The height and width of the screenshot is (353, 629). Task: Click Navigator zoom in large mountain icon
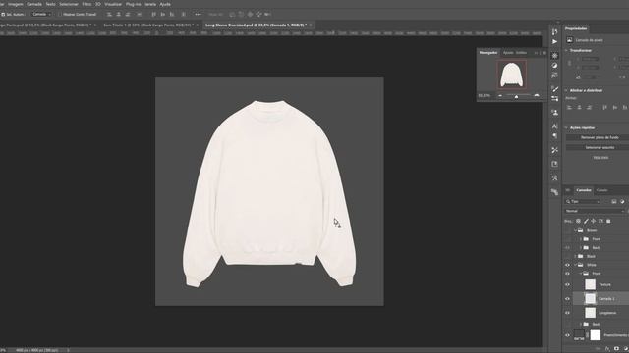pyautogui.click(x=537, y=96)
